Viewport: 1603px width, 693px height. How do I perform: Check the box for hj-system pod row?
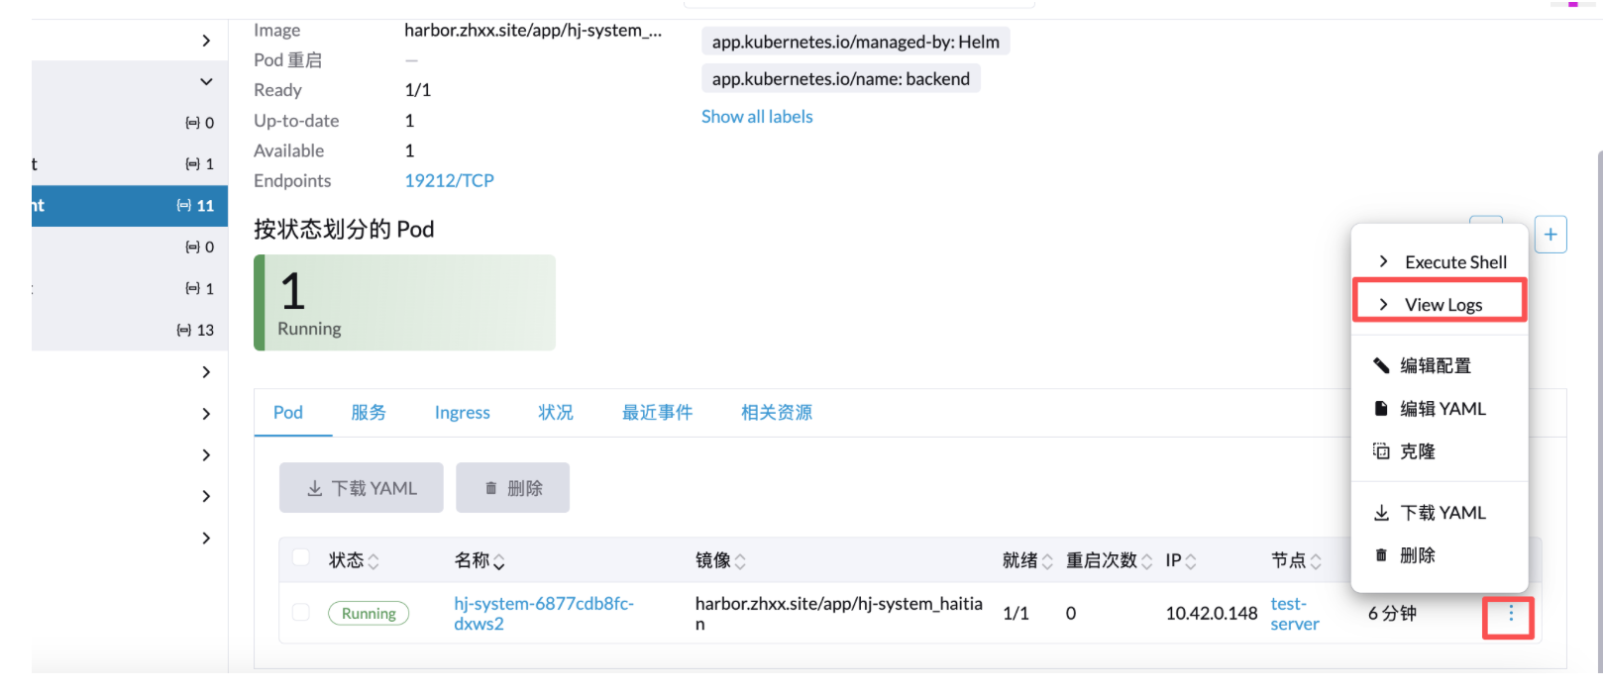pyautogui.click(x=301, y=613)
